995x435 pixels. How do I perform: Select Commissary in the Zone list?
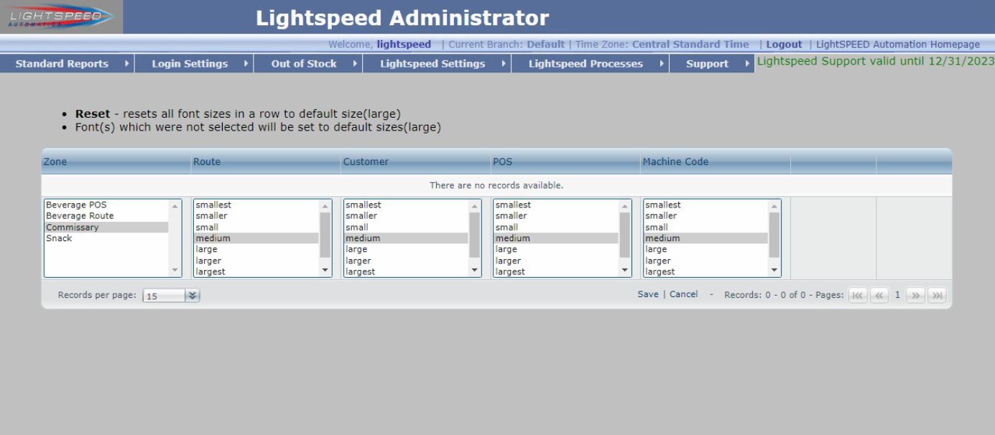click(x=106, y=228)
